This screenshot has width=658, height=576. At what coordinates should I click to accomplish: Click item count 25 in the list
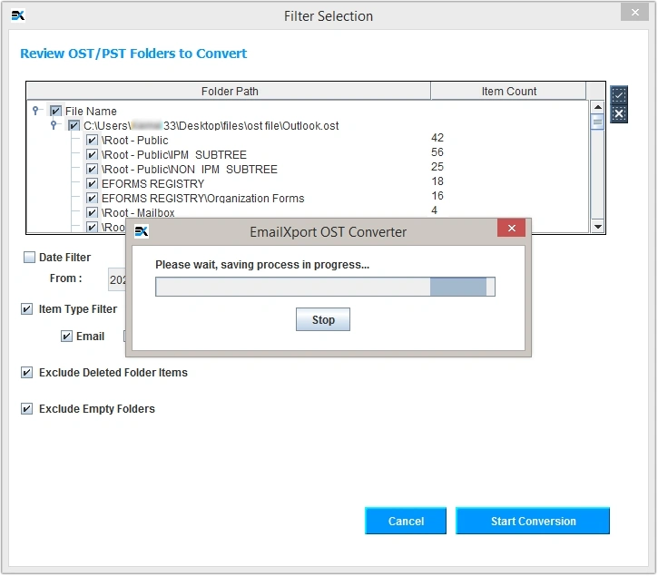pyautogui.click(x=437, y=167)
